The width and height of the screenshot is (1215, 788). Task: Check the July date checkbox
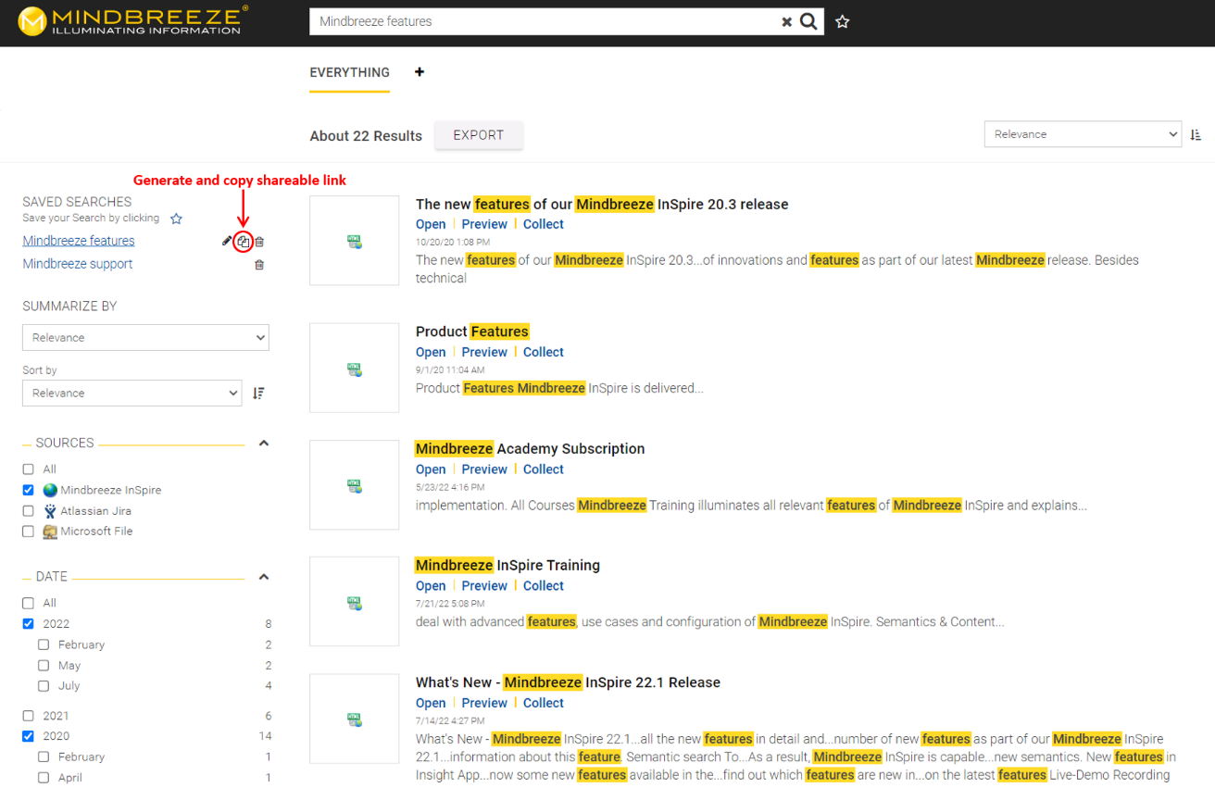(x=44, y=686)
